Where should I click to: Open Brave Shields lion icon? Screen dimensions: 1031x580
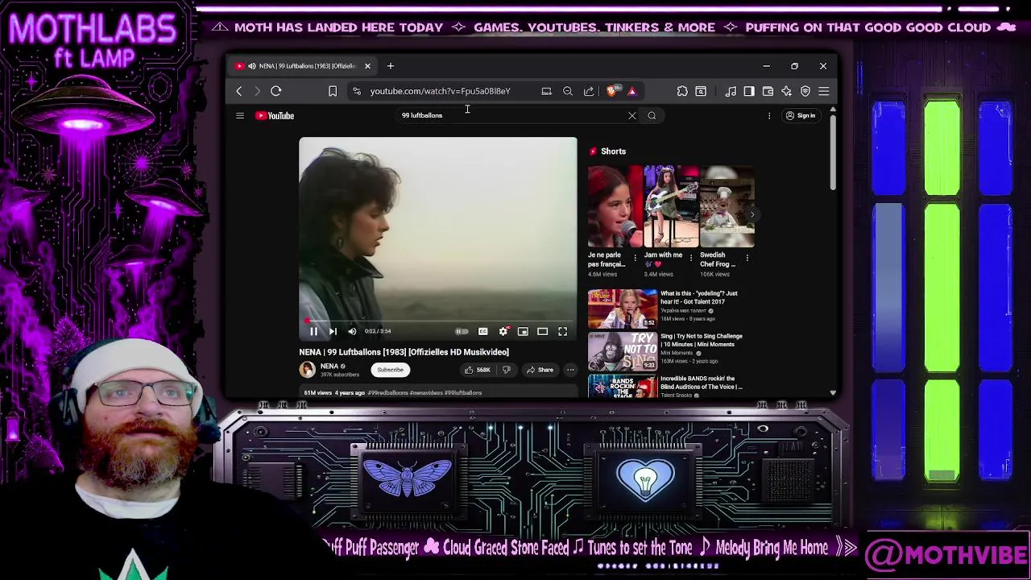click(612, 91)
